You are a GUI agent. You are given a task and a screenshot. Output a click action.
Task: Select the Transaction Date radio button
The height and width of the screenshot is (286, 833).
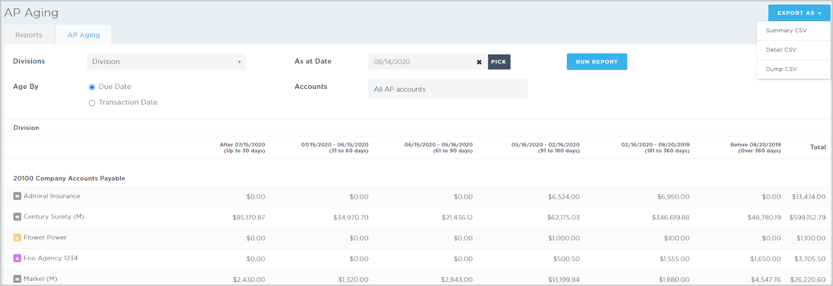[92, 103]
